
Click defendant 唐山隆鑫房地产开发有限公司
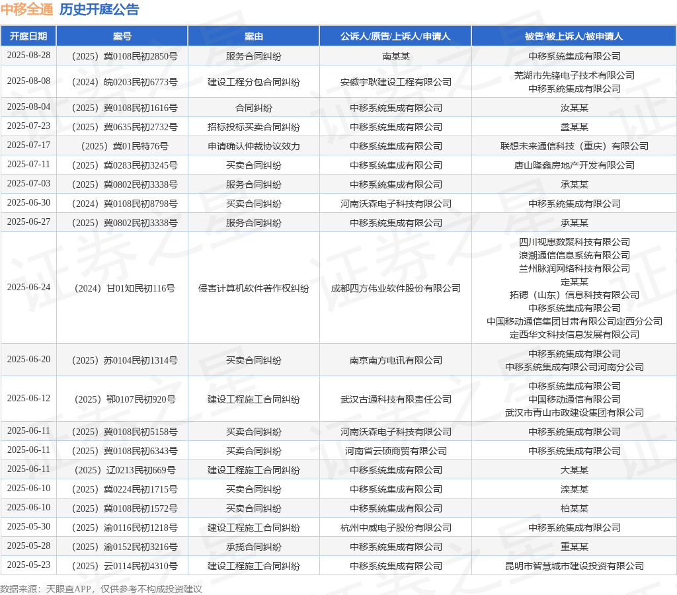[x=575, y=165]
